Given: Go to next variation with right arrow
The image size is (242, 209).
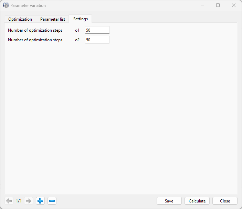Looking at the screenshot, I should pyautogui.click(x=29, y=201).
